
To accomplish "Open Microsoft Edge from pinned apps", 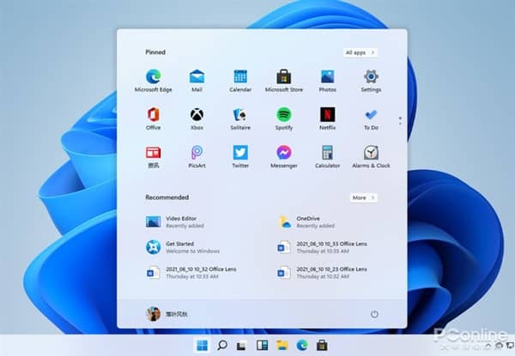I will pyautogui.click(x=154, y=77).
